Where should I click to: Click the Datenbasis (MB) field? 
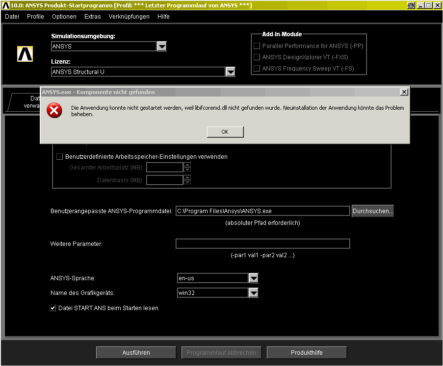[x=164, y=180]
